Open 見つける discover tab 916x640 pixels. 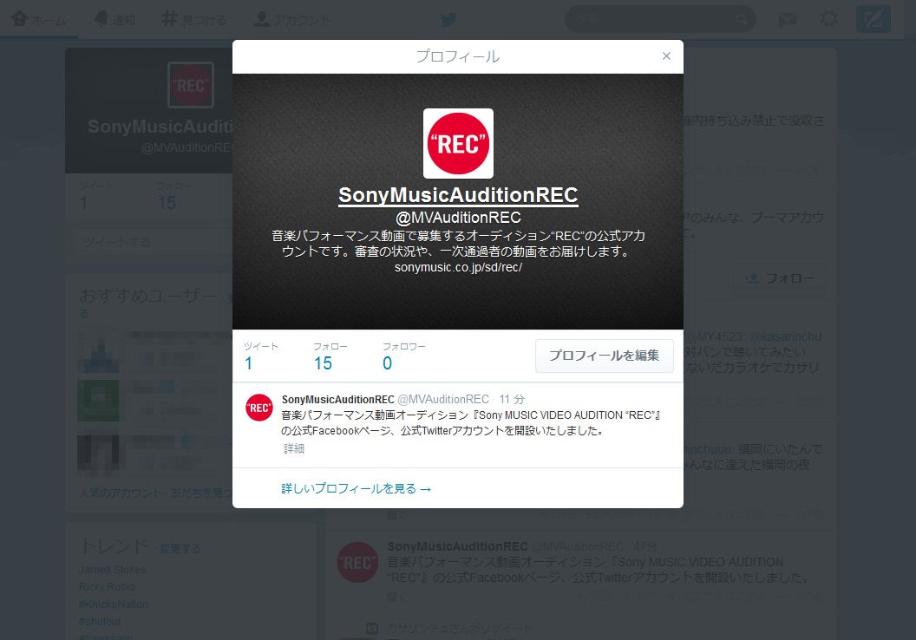coord(194,19)
